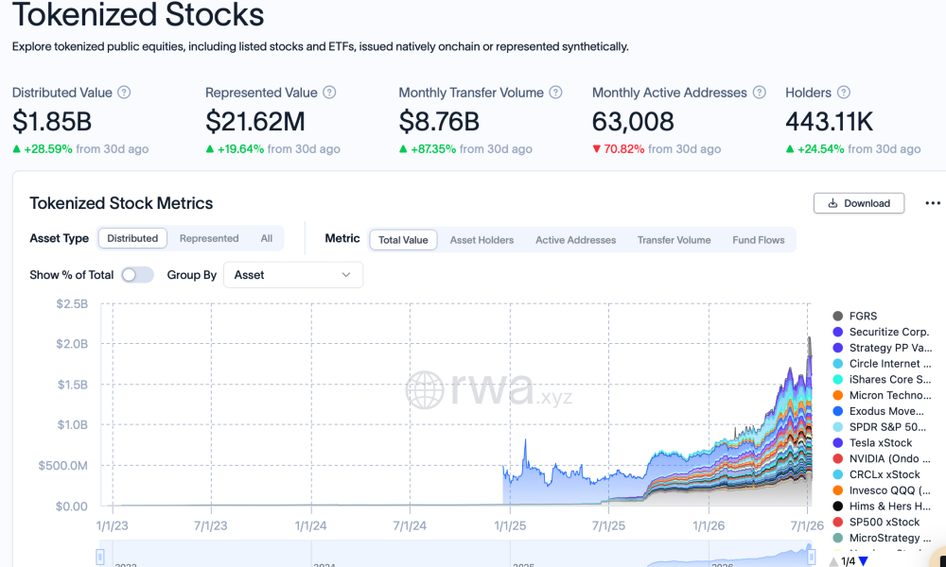This screenshot has height=567, width=946.
Task: Click the $1.85B distributed value figure
Action: click(x=52, y=122)
